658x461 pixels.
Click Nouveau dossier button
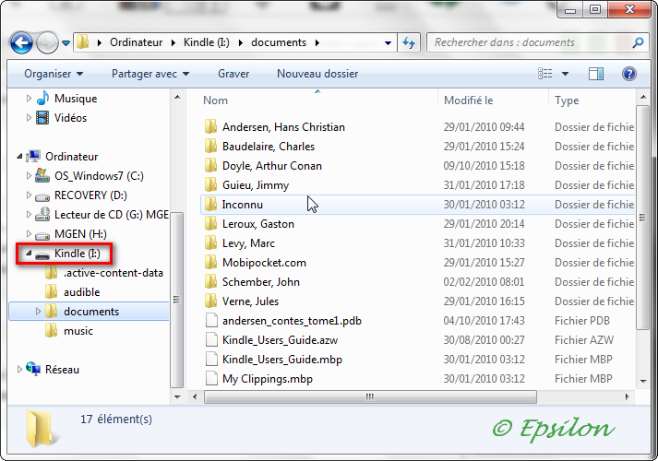pos(317,74)
